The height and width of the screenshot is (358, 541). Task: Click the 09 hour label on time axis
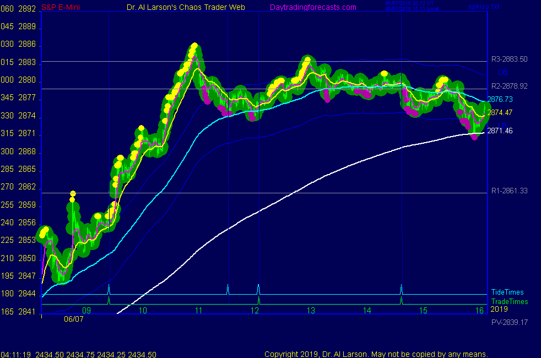[86, 311]
